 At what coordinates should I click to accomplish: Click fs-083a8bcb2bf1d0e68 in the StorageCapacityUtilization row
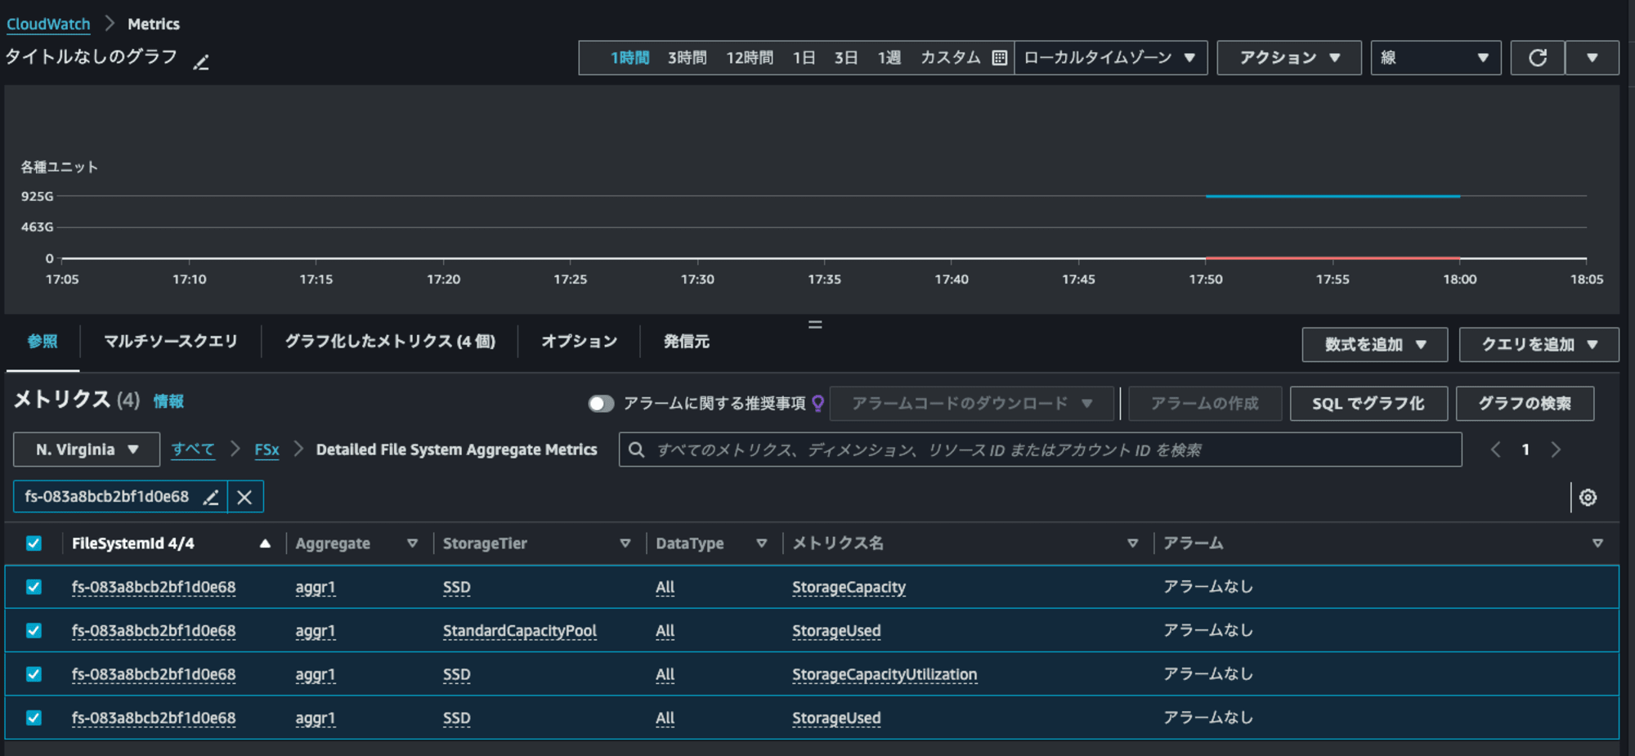click(154, 674)
